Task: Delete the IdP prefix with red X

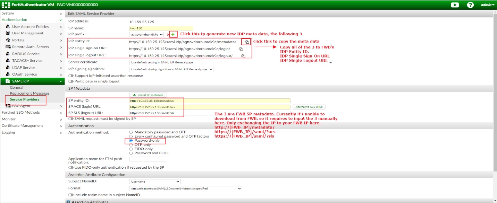Action: point(168,35)
